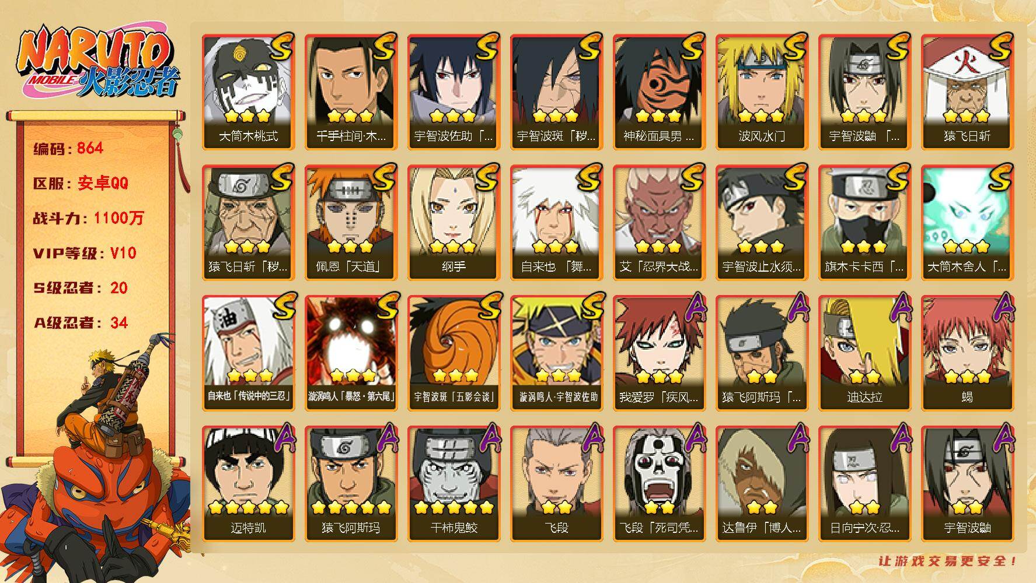The image size is (1036, 583).
Task: Click the S rank badge on 猿飞日斩 card
Action: pyautogui.click(x=999, y=48)
